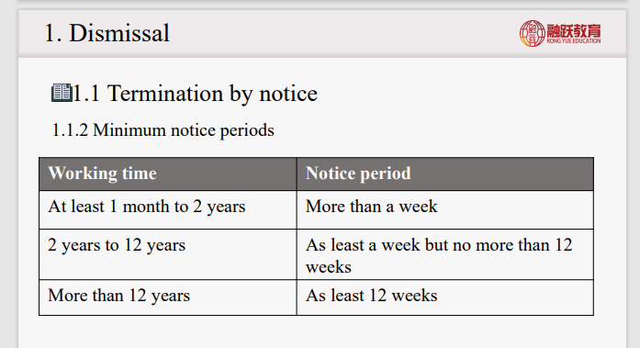Select the '1.1.2 Minimum notice periods' subheading
640x348 pixels.
tap(163, 130)
